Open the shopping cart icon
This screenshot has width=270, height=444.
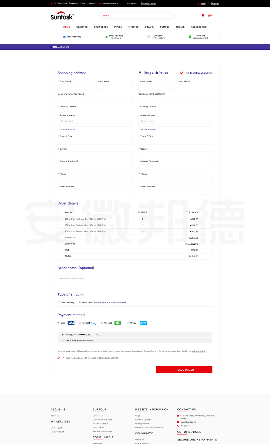coord(210,16)
